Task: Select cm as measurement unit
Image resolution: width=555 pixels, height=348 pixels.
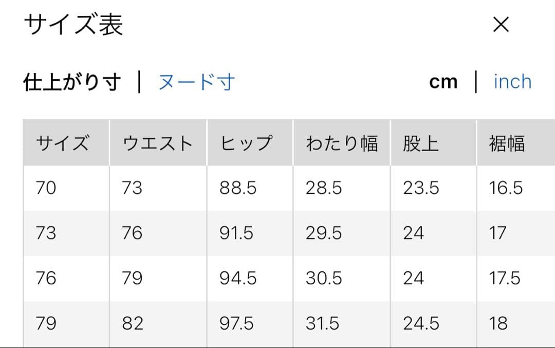Action: point(443,82)
